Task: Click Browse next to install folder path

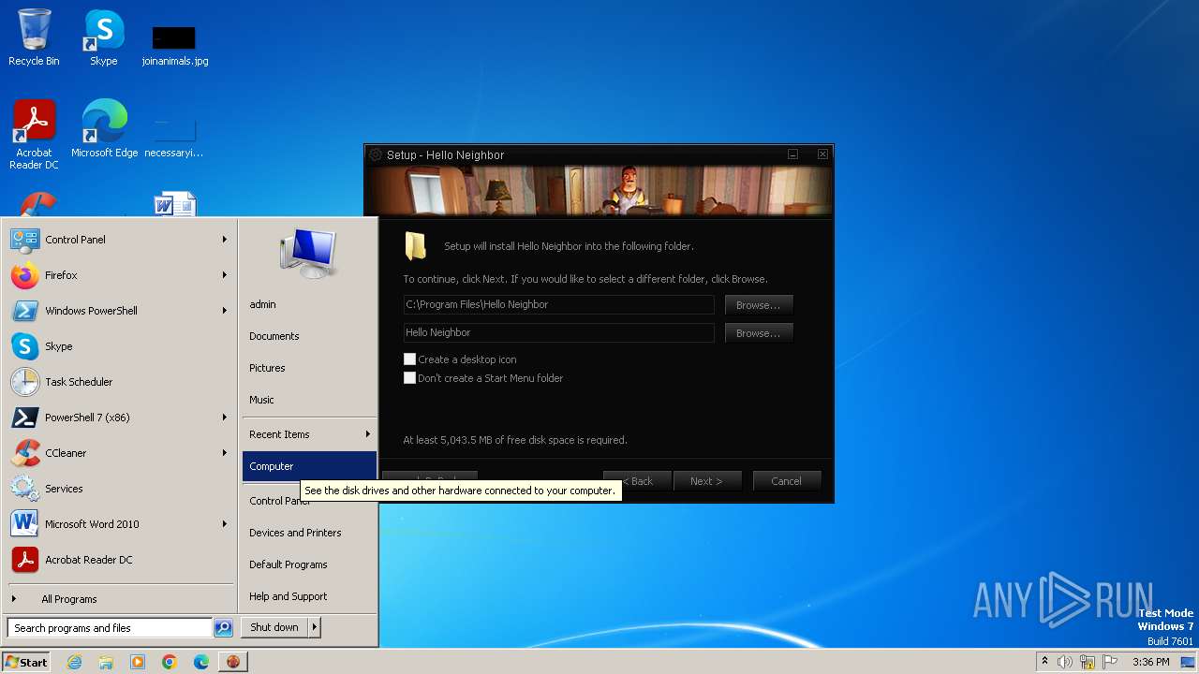Action: click(x=759, y=305)
